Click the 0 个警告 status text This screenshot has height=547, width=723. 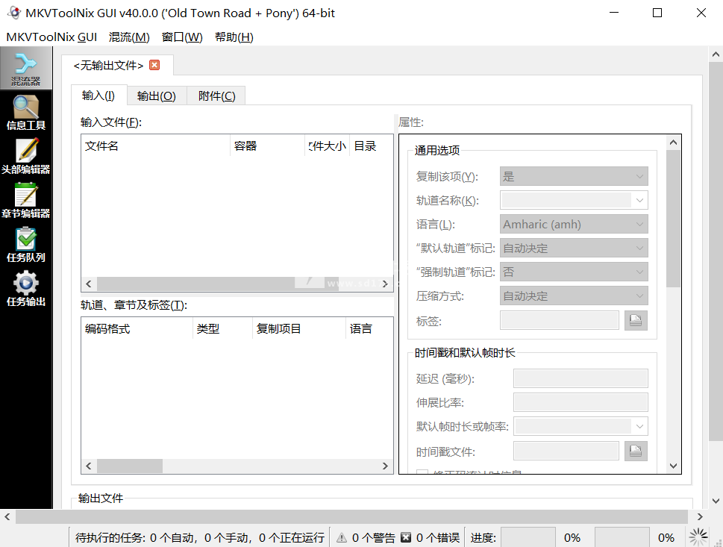[x=374, y=537]
